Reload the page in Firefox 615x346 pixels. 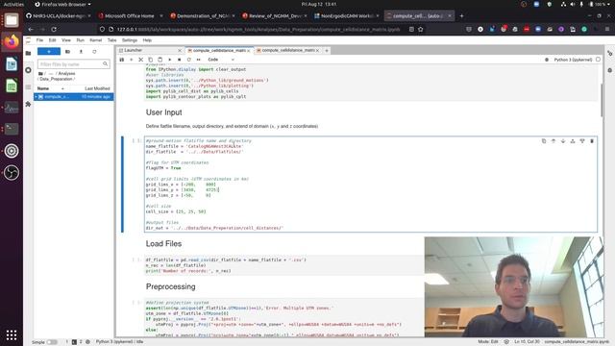coord(54,30)
